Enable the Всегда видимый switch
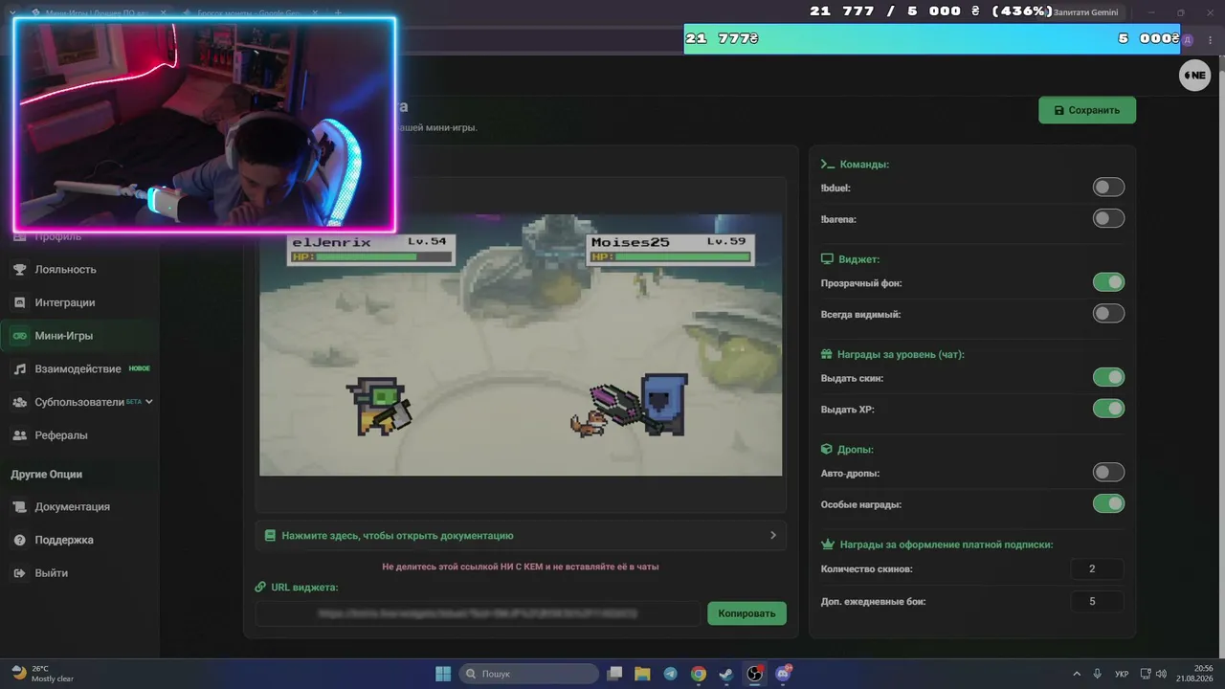The width and height of the screenshot is (1225, 689). (1108, 314)
